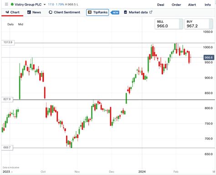Click the Feb label on time axis
Viewport: 216px width, 175px height.
coord(176,172)
